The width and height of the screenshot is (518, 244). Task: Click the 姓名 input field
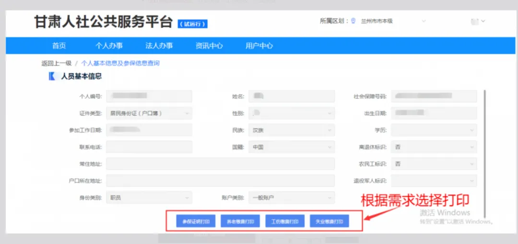tap(292, 96)
